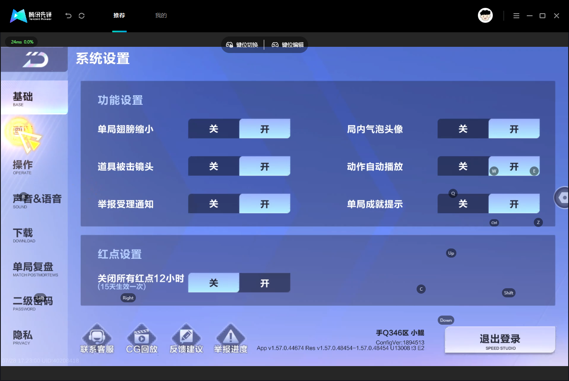Select 单局复盘 settings tab

pyautogui.click(x=34, y=269)
